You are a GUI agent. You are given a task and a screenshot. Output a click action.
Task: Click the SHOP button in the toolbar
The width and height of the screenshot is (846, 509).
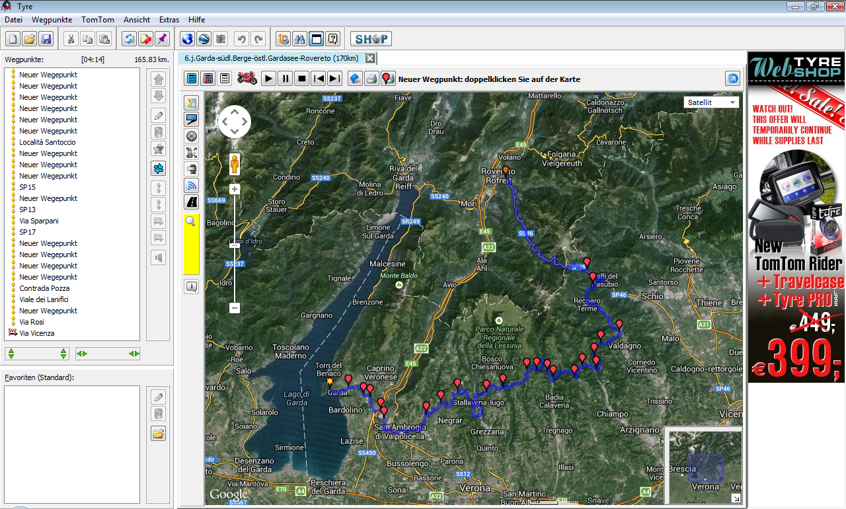(371, 39)
